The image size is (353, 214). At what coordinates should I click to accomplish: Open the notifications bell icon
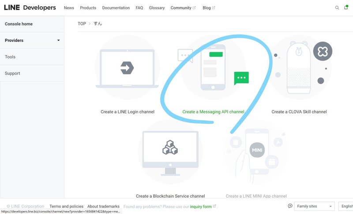tap(346, 7)
